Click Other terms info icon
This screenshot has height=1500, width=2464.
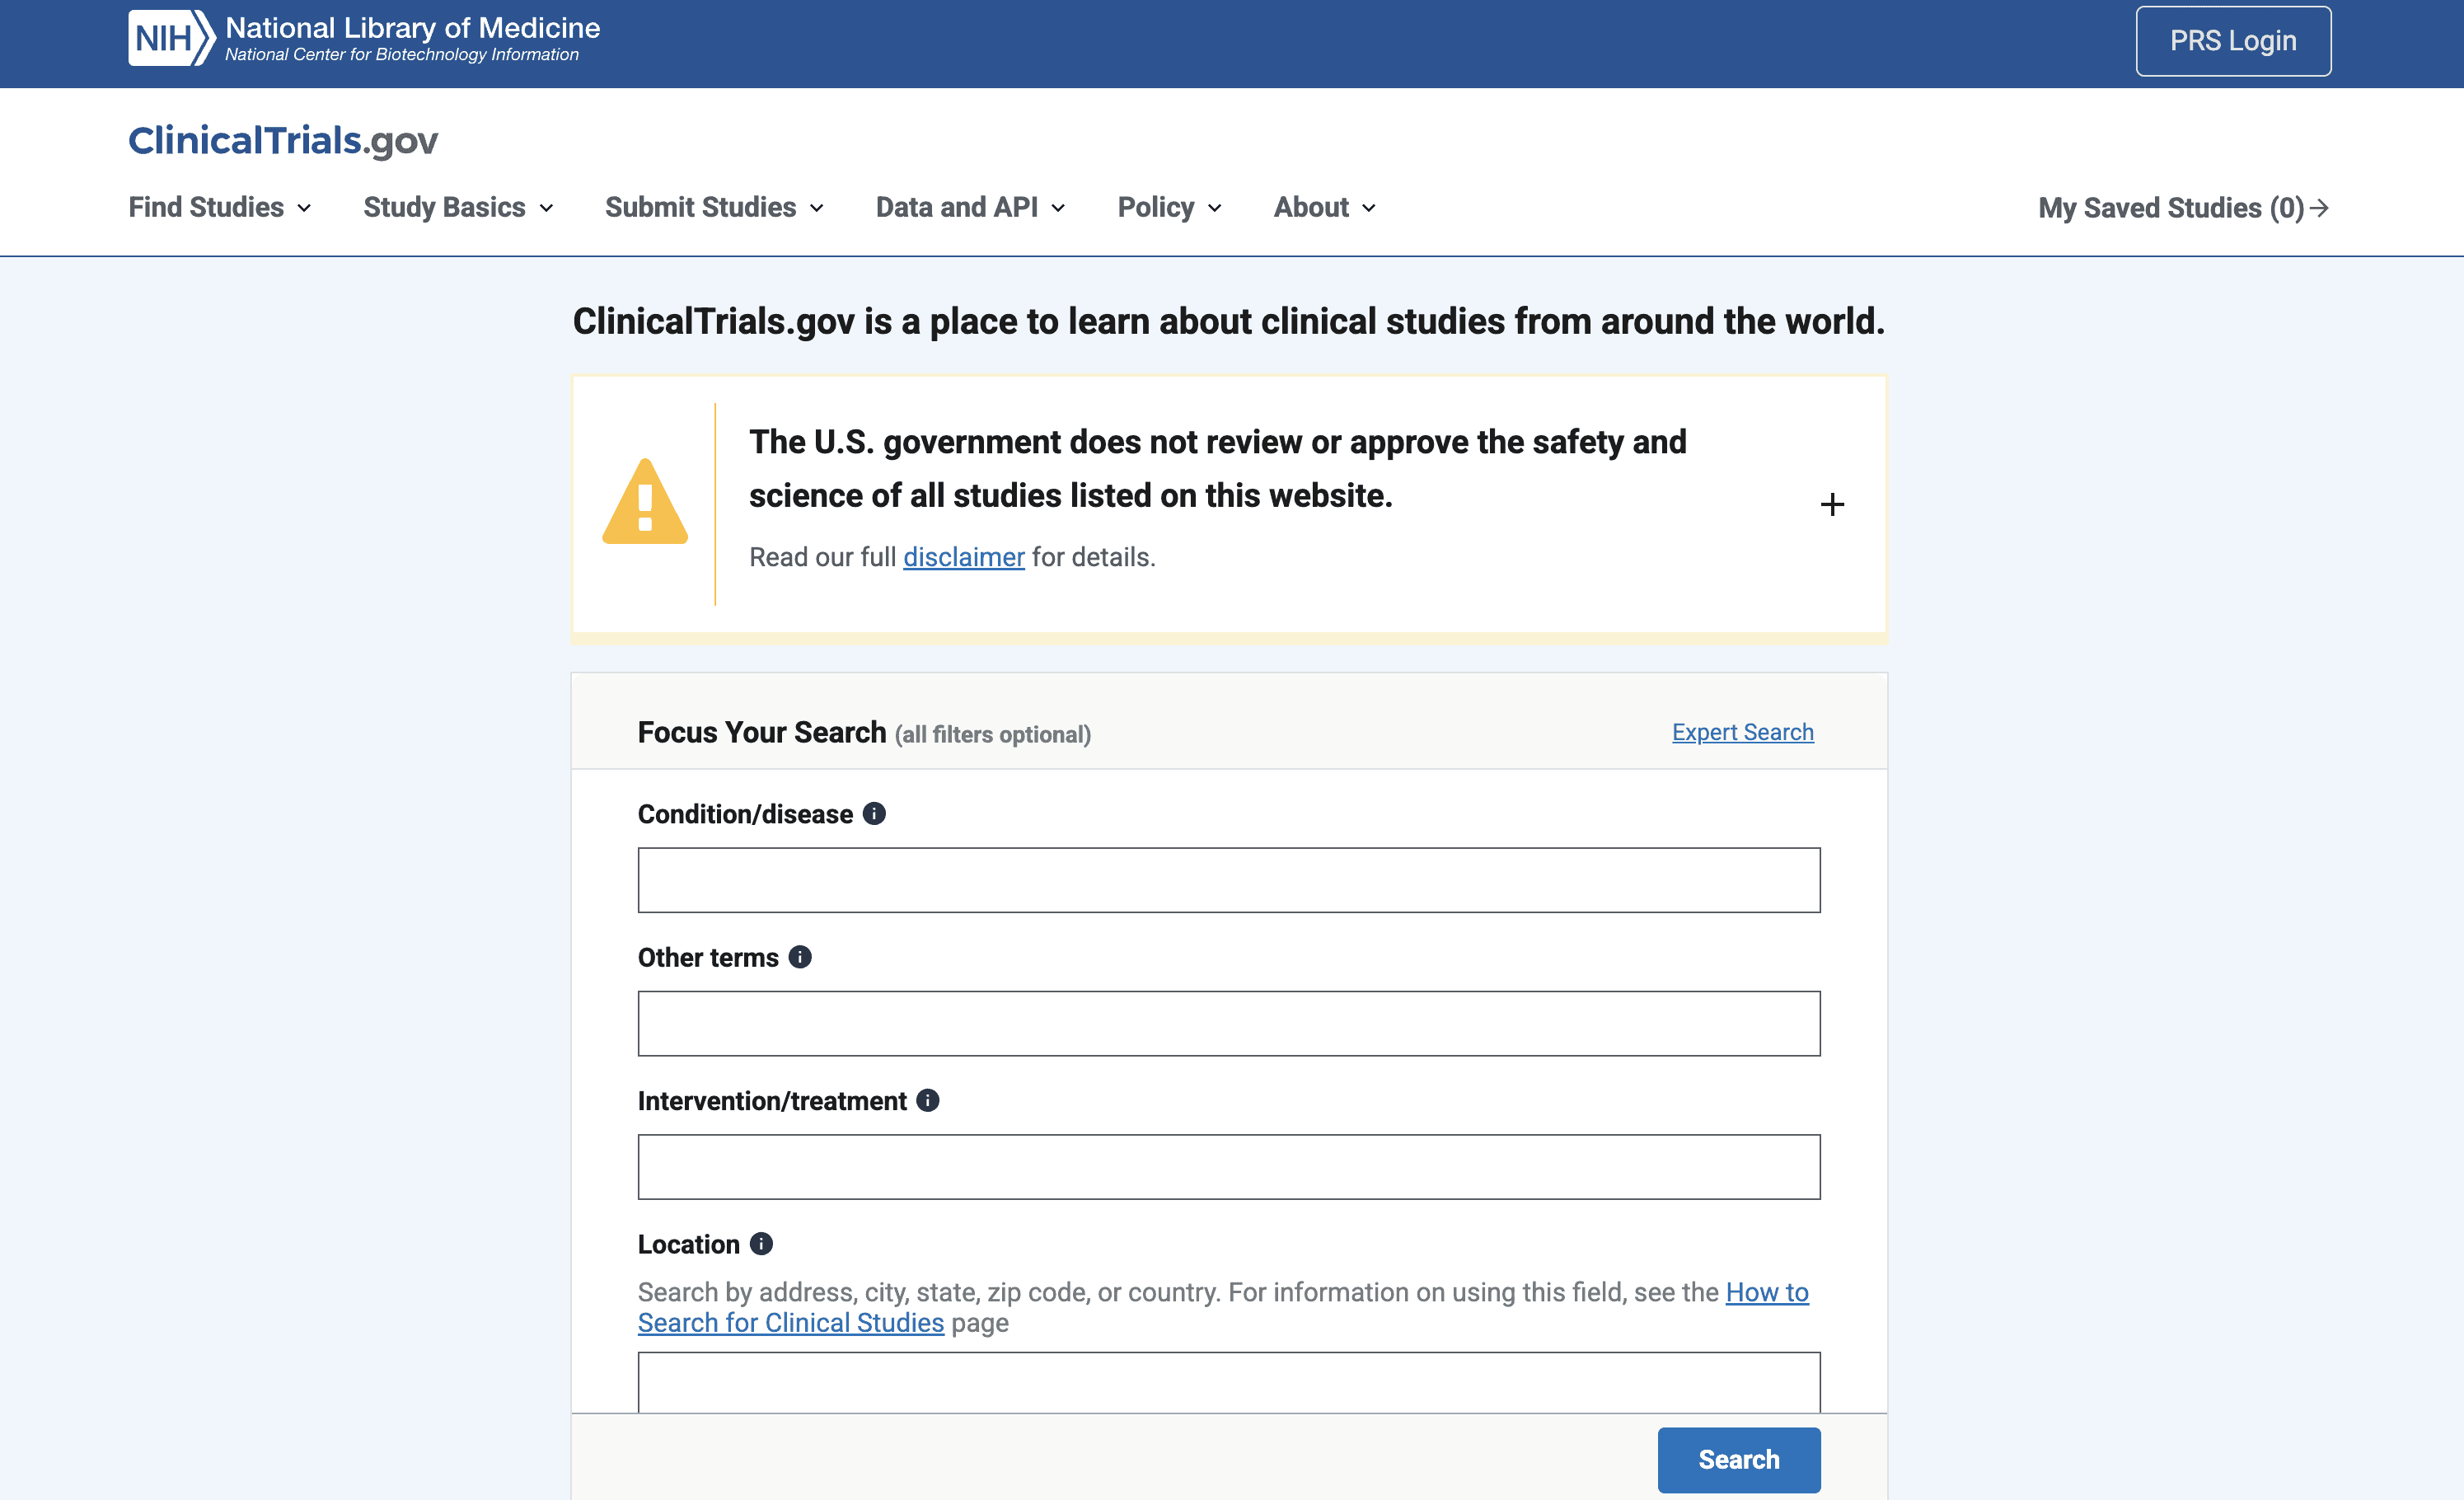(x=800, y=957)
